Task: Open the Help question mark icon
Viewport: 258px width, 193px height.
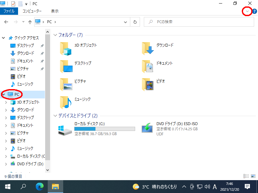Action: (x=254, y=11)
